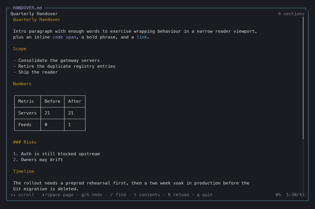
Task: Click the 't contents' footer hint
Action: [x=147, y=194]
